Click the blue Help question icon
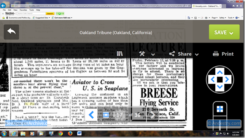Viewport: 245px width, 138px height. coord(237,18)
